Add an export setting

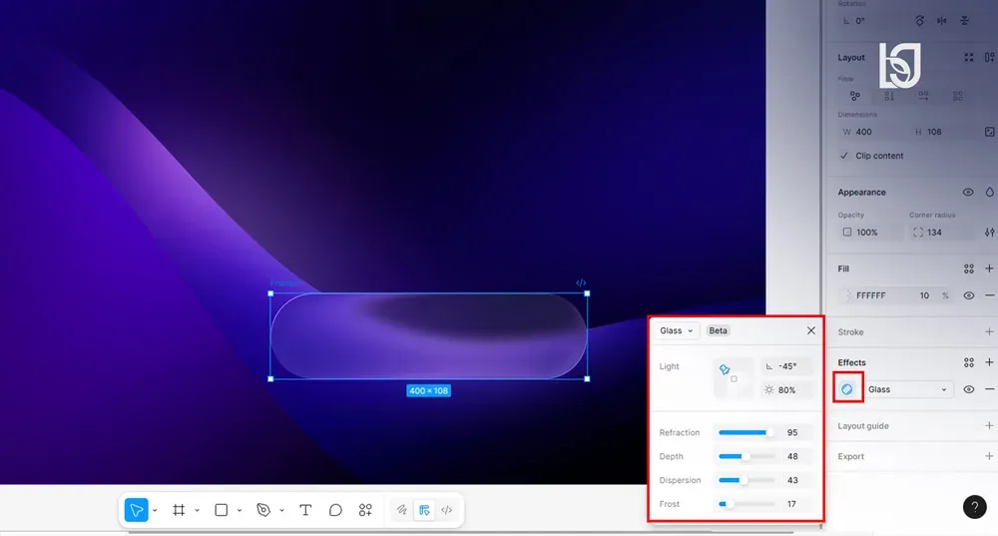(x=989, y=456)
